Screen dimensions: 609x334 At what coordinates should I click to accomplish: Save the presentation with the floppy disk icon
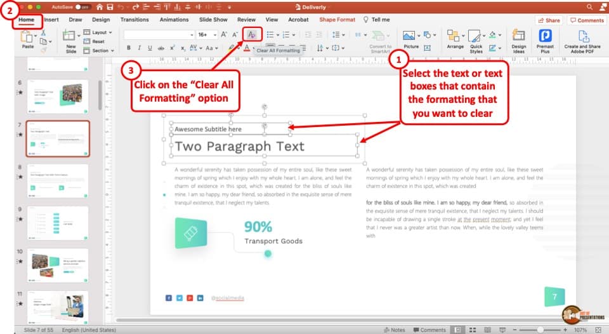(110, 7)
